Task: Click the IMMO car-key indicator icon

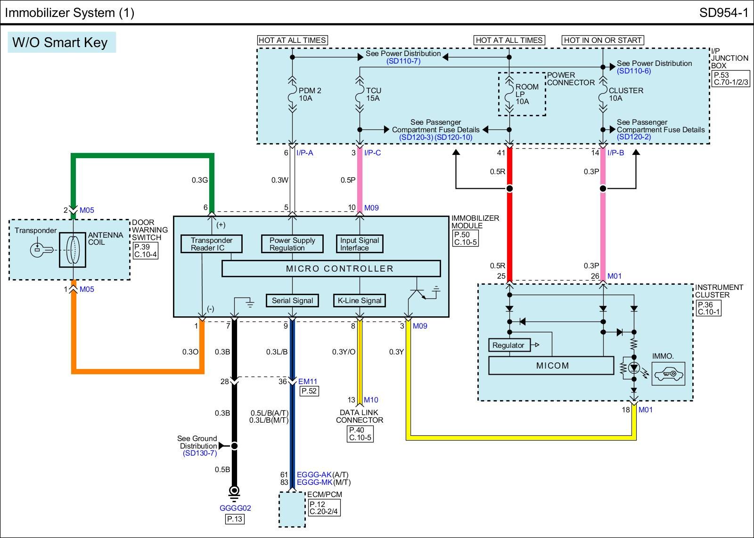Action: point(668,374)
